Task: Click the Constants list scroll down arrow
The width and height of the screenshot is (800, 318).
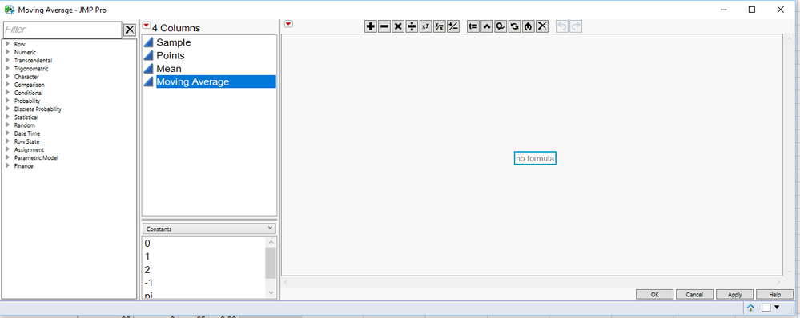Action: tap(271, 293)
